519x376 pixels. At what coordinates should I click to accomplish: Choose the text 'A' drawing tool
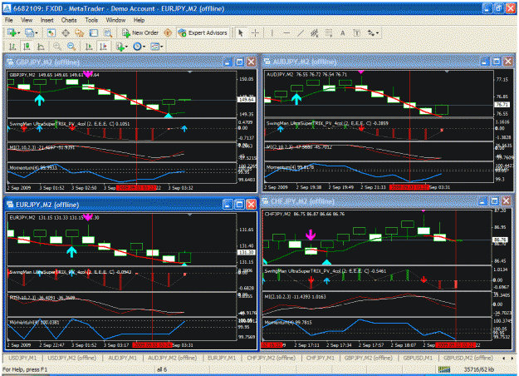(x=343, y=32)
